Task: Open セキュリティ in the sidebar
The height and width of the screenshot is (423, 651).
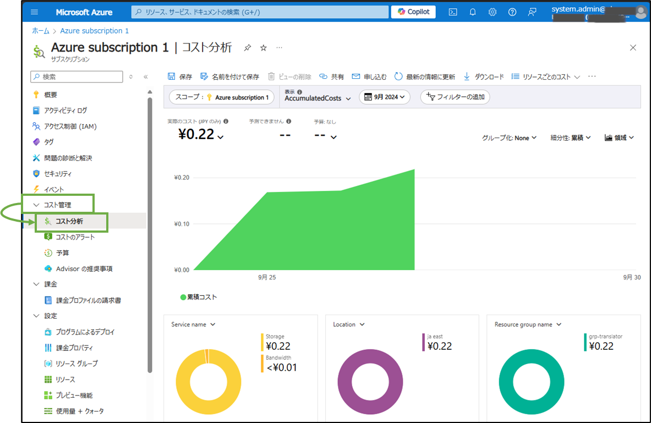Action: 58,173
